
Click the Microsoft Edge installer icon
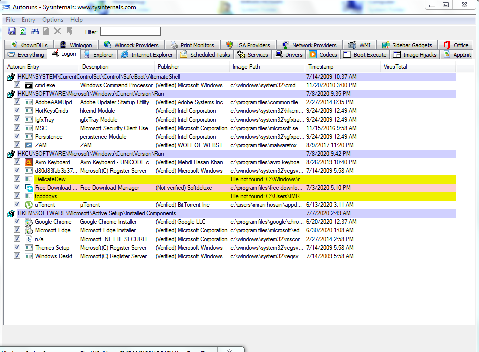[29, 230]
